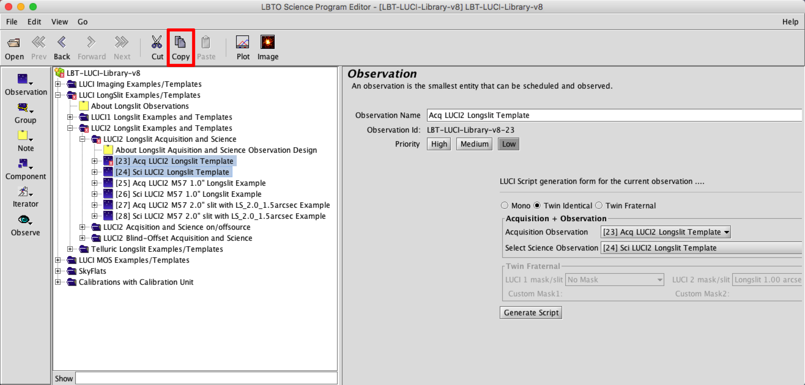Image resolution: width=805 pixels, height=385 pixels.
Task: Click the Forward arrow toolbar icon
Action: (91, 42)
